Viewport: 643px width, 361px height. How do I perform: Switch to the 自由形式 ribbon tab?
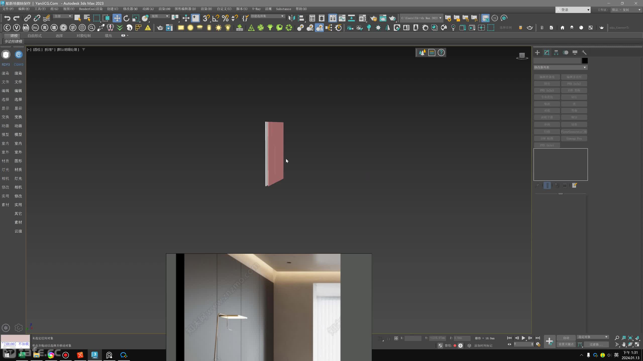point(35,36)
